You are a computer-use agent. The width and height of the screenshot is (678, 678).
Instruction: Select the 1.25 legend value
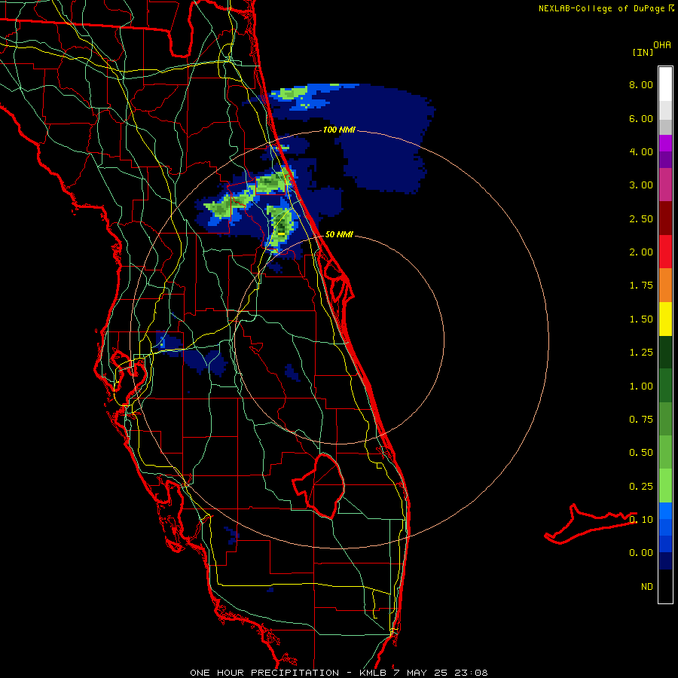pyautogui.click(x=641, y=353)
